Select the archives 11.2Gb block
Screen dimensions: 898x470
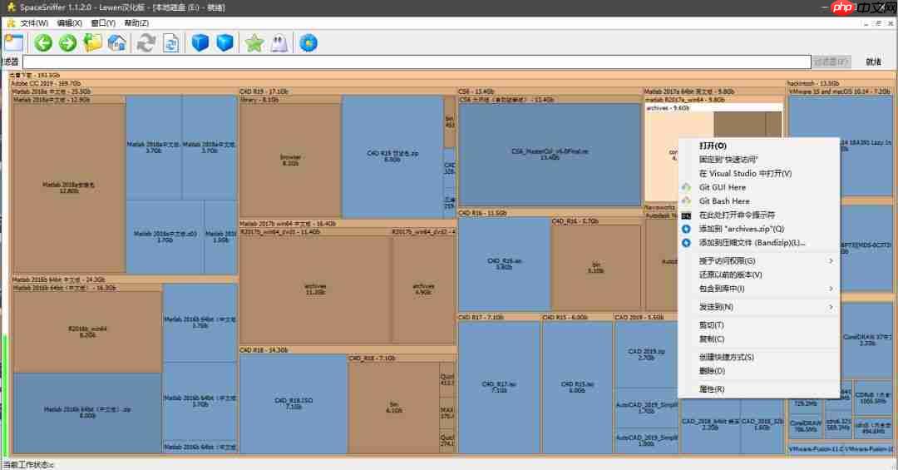pyautogui.click(x=316, y=289)
